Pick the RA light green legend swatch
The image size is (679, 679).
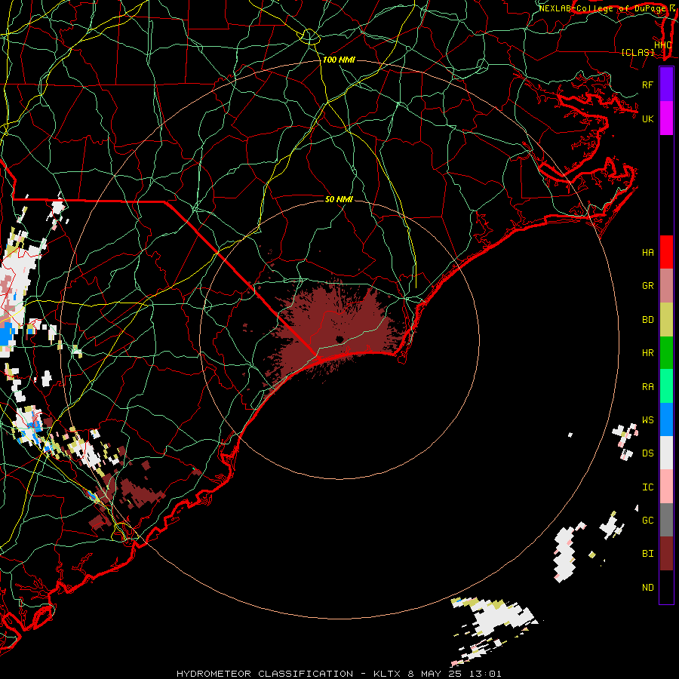click(x=666, y=386)
